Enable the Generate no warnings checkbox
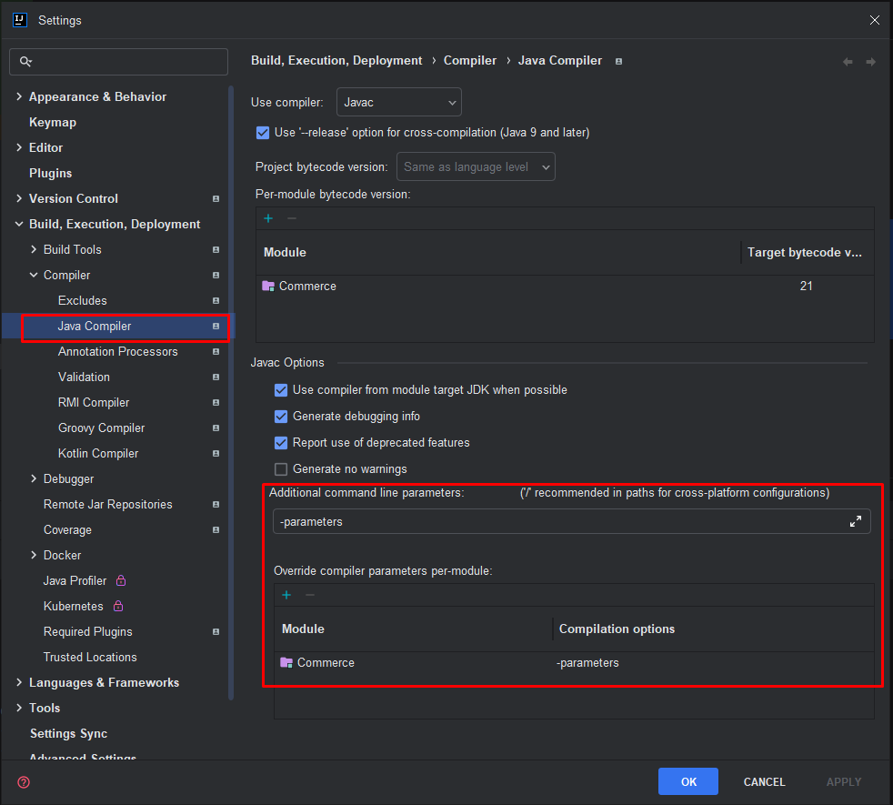This screenshot has height=805, width=893. coord(282,468)
